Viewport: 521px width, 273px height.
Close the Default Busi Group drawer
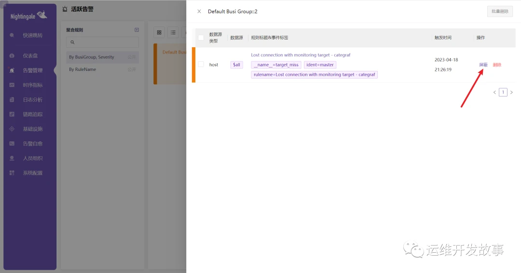[199, 11]
